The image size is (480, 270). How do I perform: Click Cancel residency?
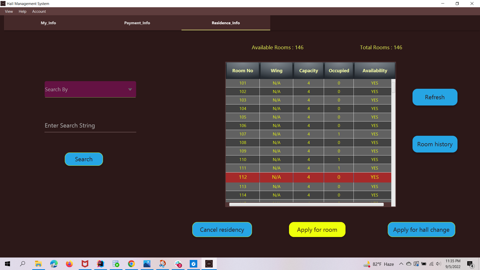pos(222,229)
